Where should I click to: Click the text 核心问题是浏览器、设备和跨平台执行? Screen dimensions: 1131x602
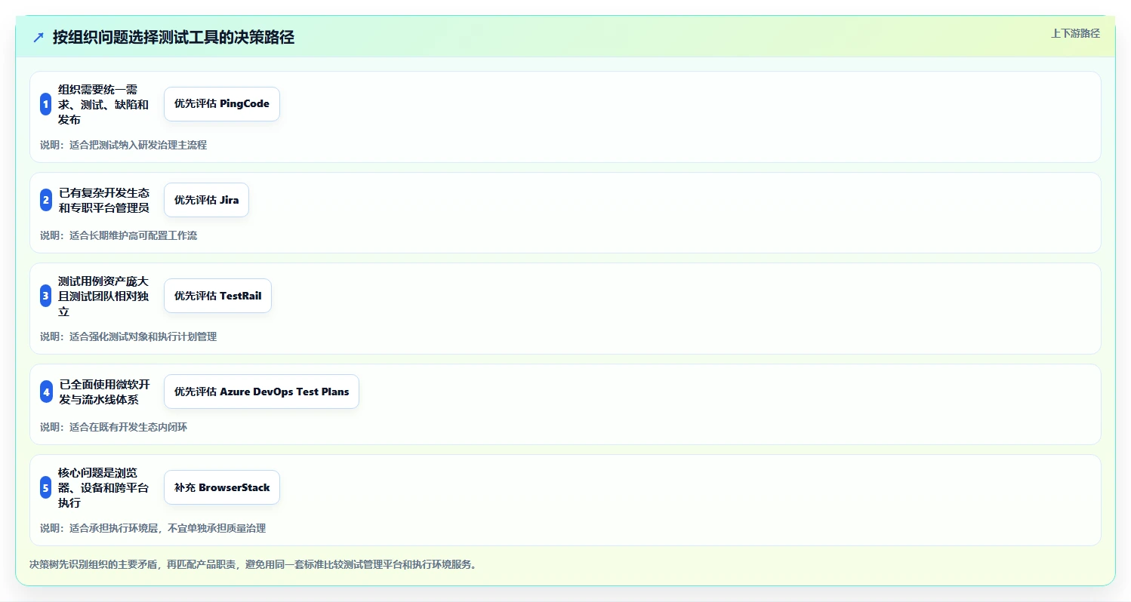104,487
